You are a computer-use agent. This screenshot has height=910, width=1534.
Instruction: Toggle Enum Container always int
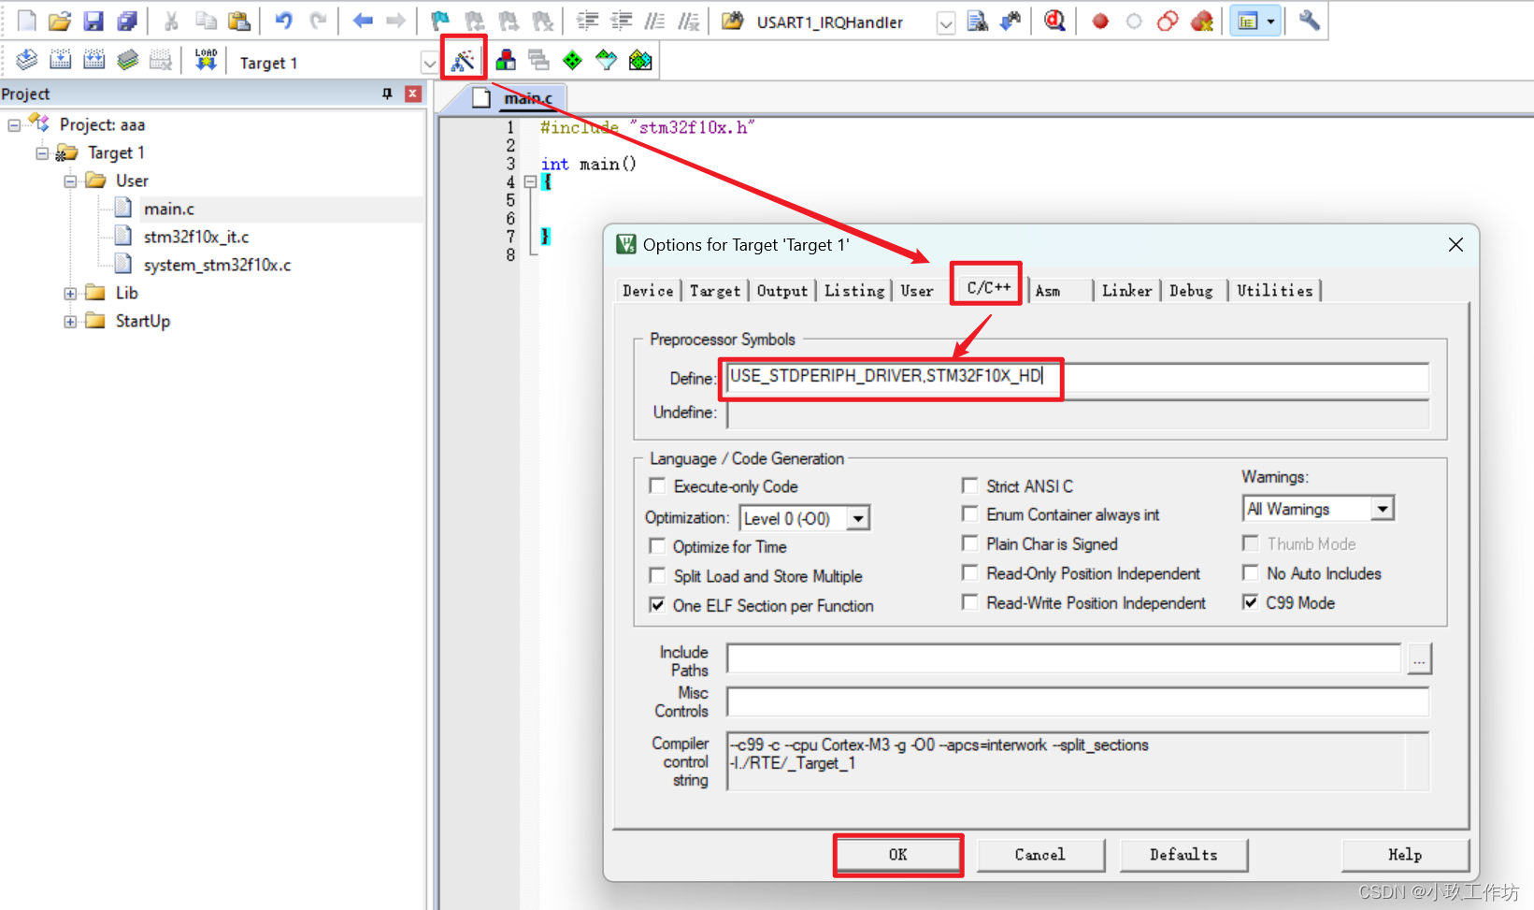pyautogui.click(x=969, y=513)
